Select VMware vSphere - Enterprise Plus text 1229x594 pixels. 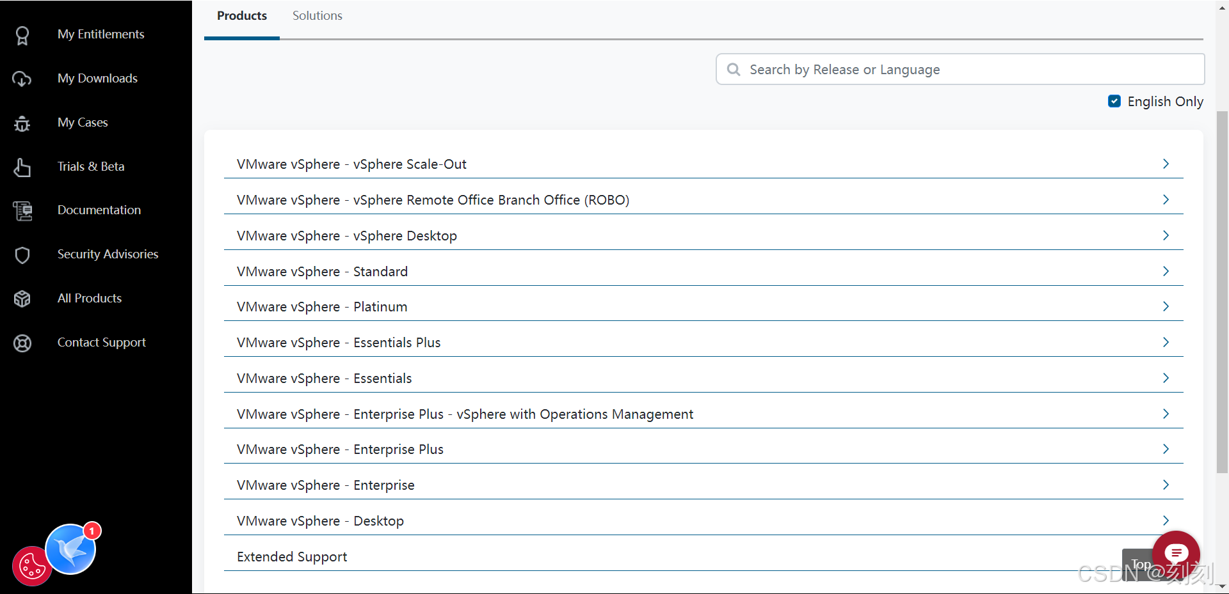pos(340,449)
